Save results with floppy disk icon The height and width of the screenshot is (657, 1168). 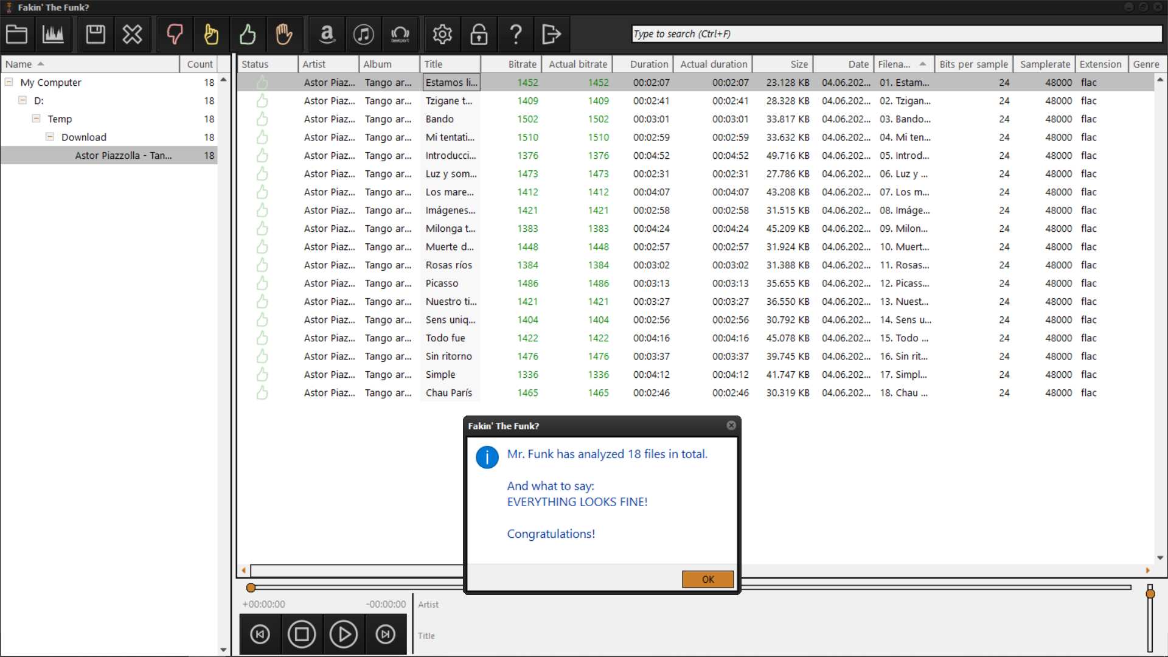(x=96, y=34)
